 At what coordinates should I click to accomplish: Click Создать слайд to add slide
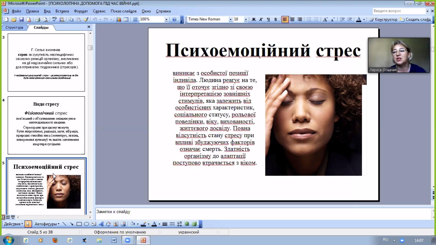coord(415,19)
